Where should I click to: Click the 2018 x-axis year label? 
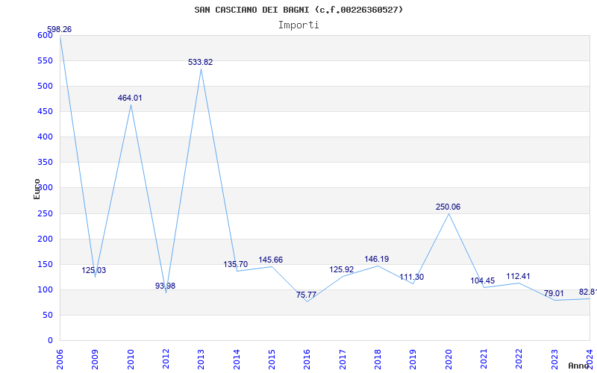[x=378, y=360]
